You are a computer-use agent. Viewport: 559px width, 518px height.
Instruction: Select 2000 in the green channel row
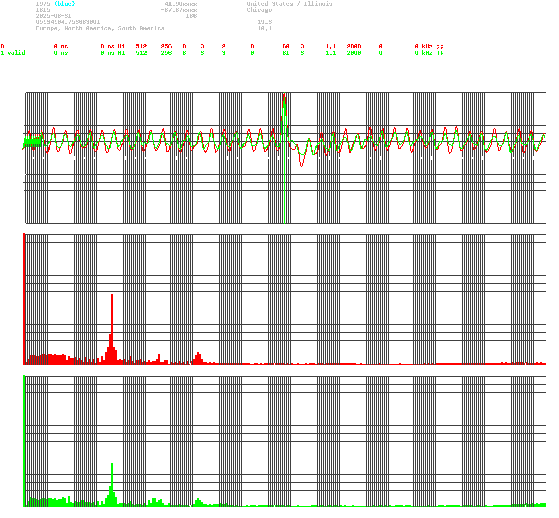(x=354, y=53)
